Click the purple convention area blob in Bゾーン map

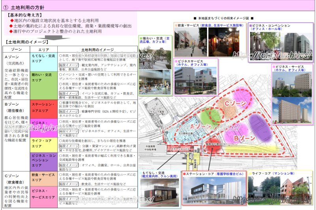(260, 128)
